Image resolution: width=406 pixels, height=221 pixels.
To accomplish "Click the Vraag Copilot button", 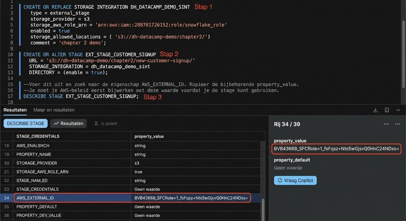I will [295, 181].
